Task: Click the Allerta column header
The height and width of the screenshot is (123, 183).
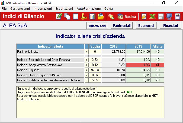Action: [158, 46]
